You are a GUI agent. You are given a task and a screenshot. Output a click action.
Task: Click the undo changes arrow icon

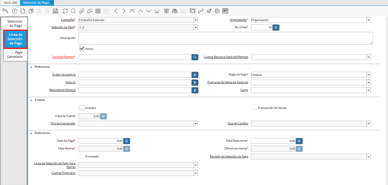point(5,11)
